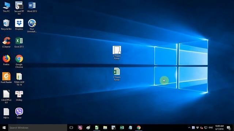Open the notepad-style taskbar app
234x131 pixels.
click(130, 128)
